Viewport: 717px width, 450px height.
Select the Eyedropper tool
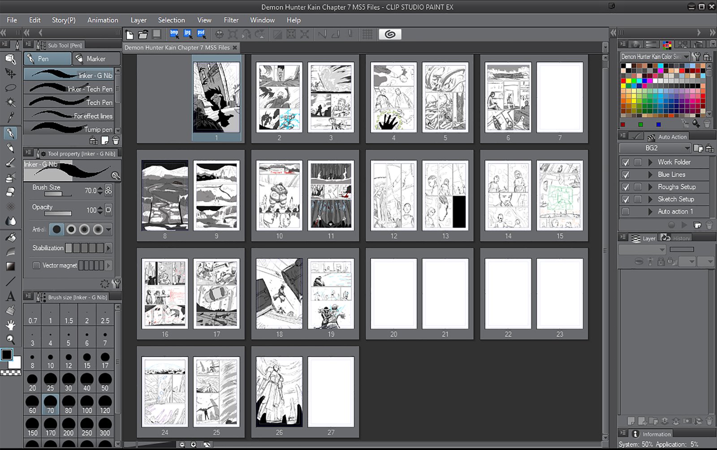(x=10, y=117)
